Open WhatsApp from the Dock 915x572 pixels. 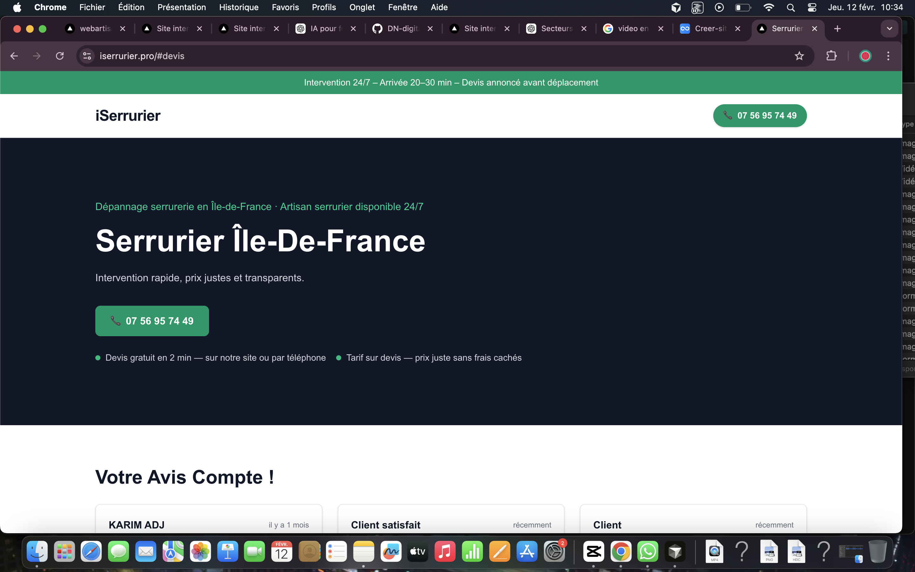pos(648,552)
